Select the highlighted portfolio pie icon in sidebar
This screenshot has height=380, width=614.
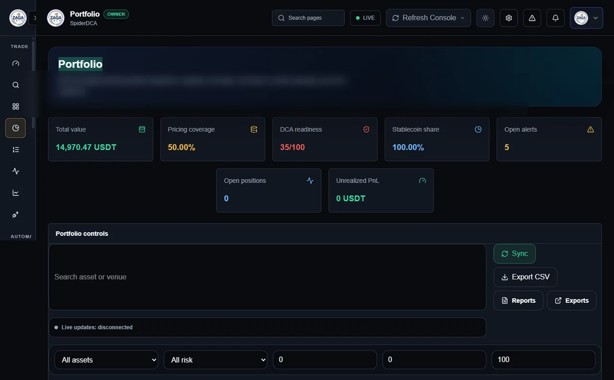(15, 128)
